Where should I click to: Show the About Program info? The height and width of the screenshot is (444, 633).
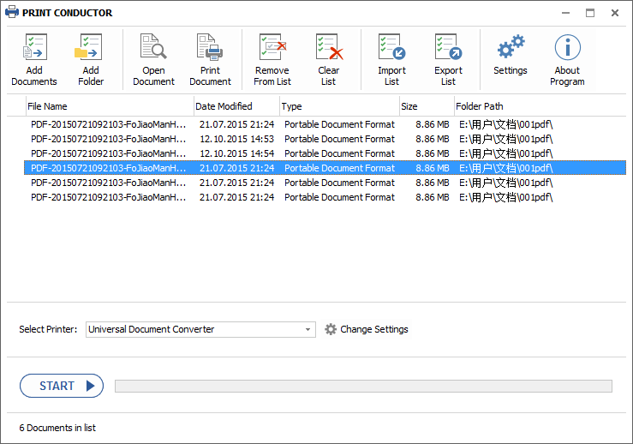tap(567, 48)
